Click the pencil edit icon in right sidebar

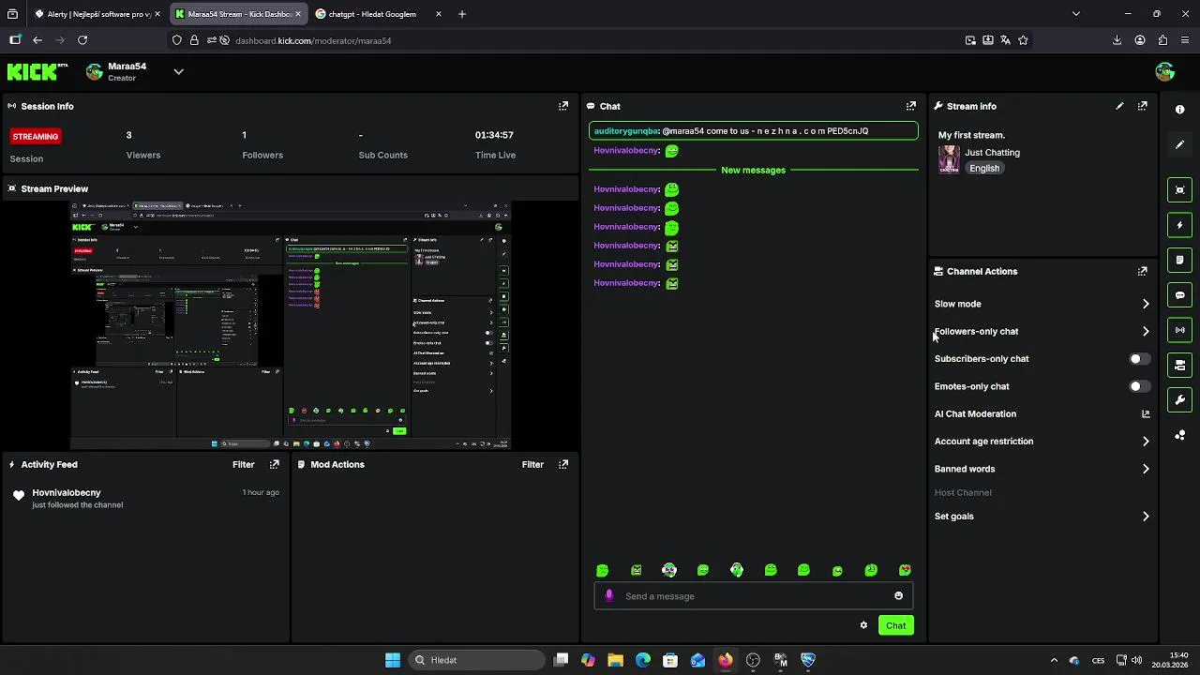[1179, 144]
